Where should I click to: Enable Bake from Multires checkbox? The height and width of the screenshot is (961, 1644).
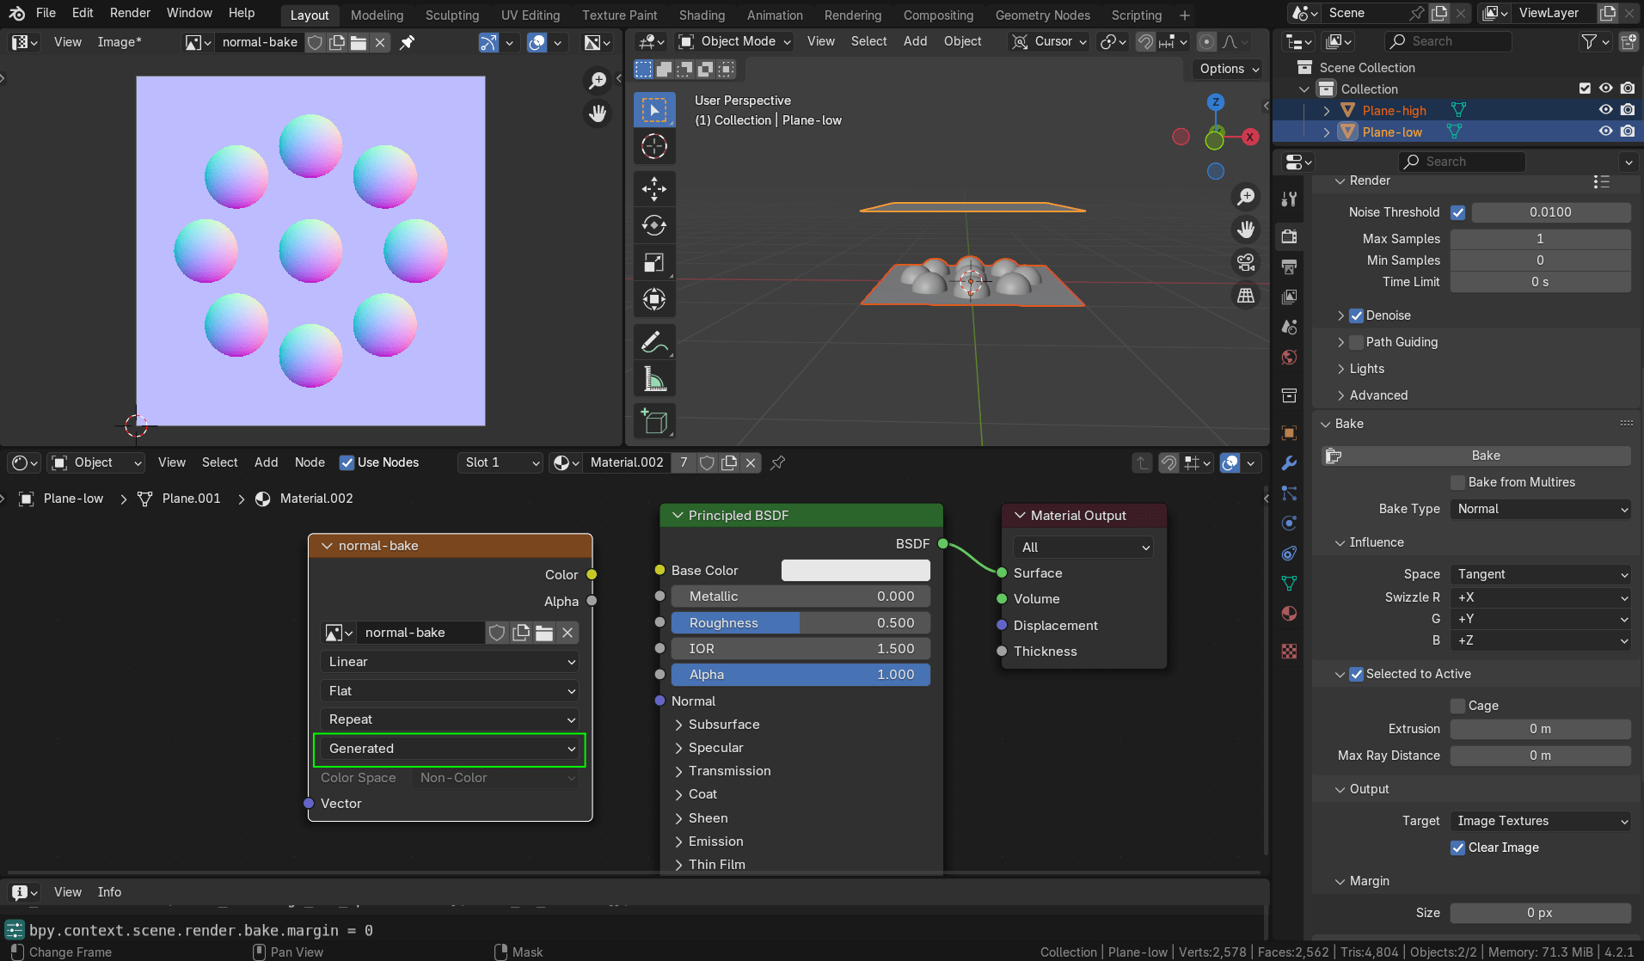click(x=1458, y=482)
